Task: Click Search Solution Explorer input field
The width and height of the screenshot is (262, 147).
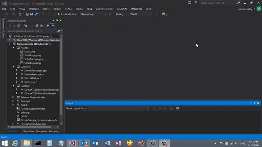Action: [x=32, y=31]
